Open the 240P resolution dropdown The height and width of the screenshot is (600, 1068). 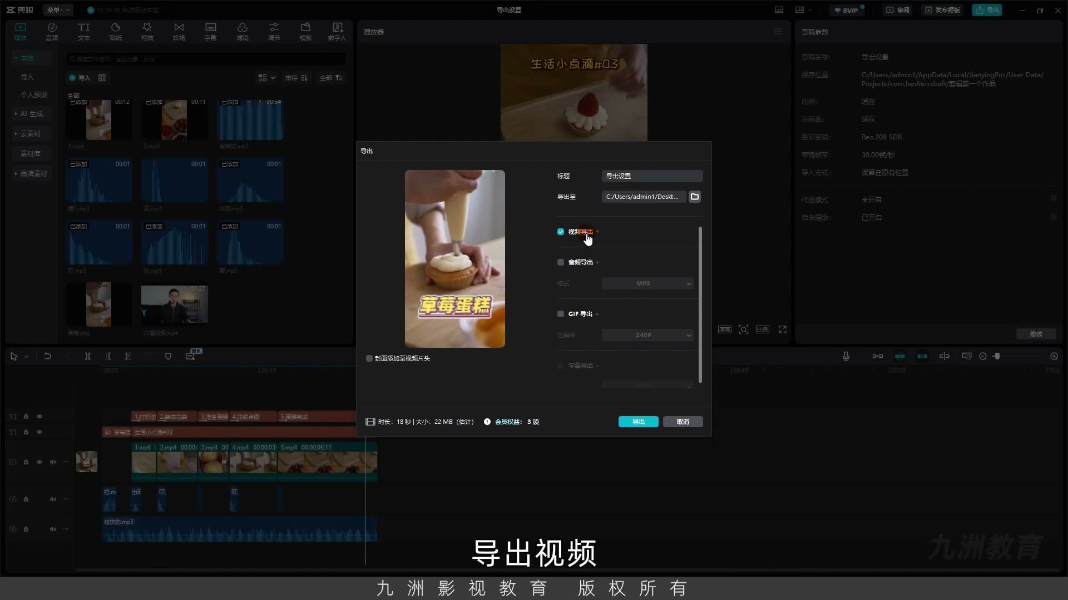coord(648,335)
